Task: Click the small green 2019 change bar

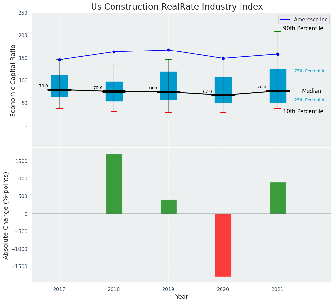Action: [168, 207]
